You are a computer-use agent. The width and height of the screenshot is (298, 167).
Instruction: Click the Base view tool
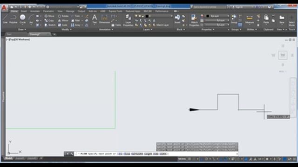282,19
